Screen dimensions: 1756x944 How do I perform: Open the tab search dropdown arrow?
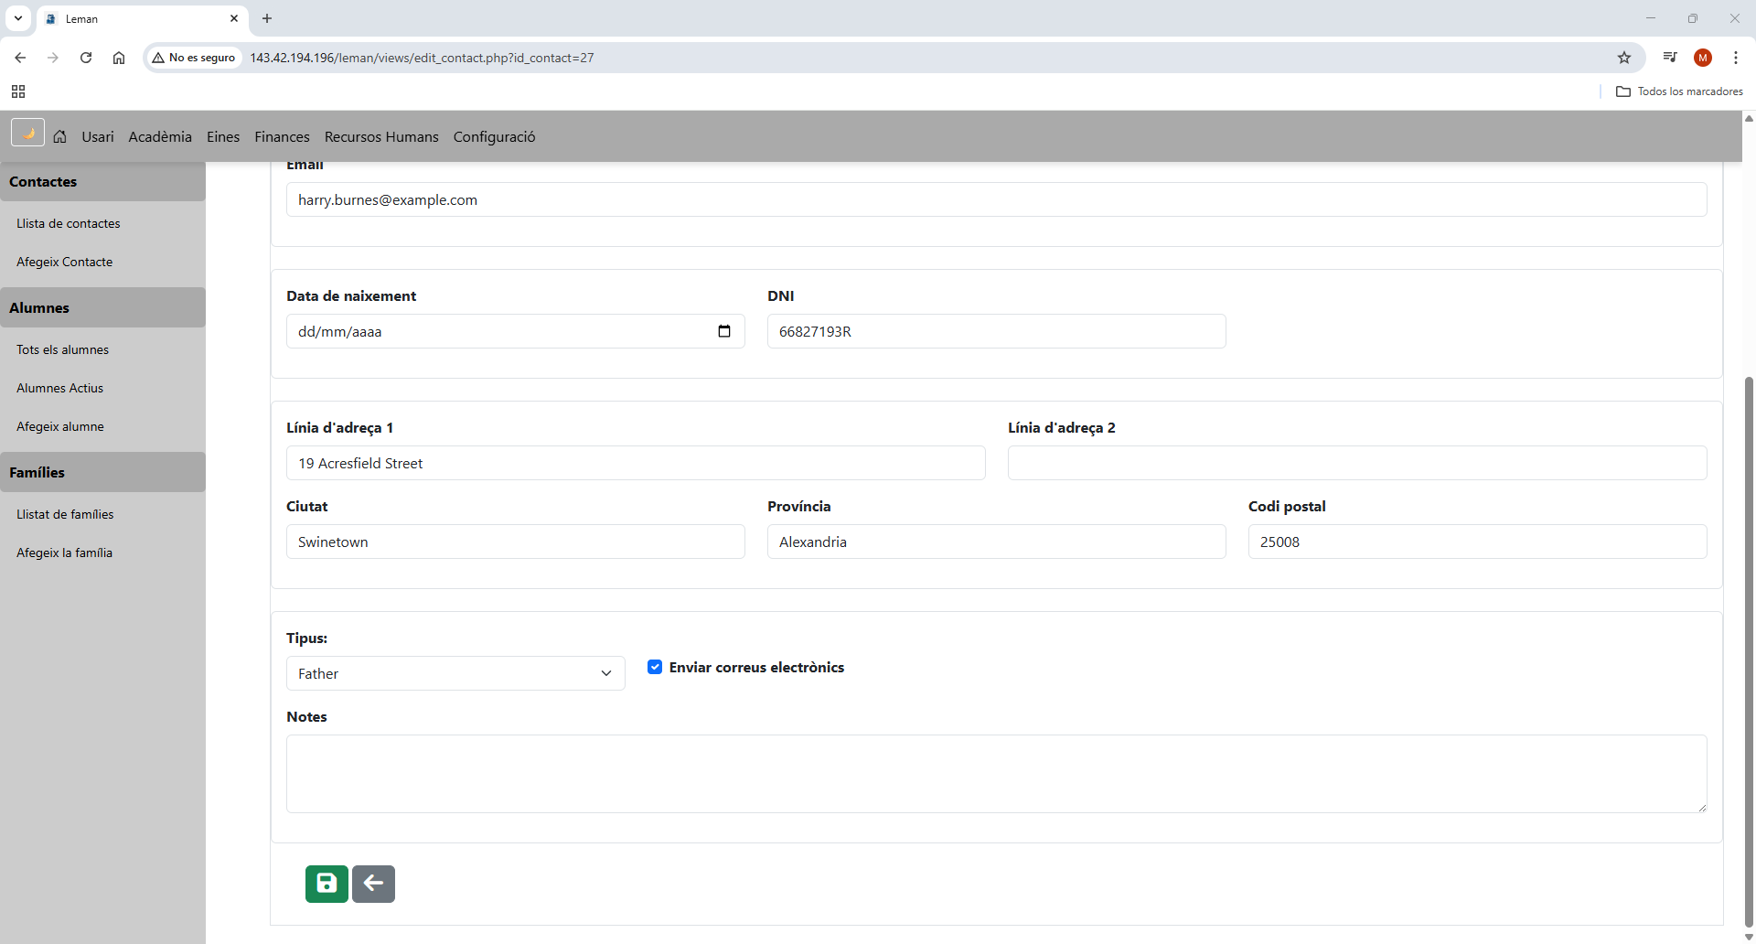click(x=18, y=18)
